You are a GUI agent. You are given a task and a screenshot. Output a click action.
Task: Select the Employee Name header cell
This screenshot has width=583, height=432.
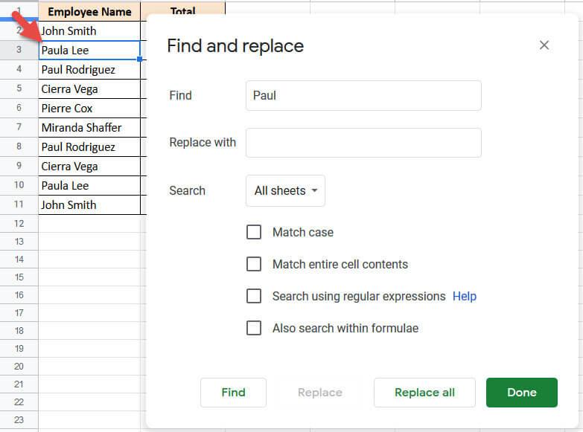[89, 11]
